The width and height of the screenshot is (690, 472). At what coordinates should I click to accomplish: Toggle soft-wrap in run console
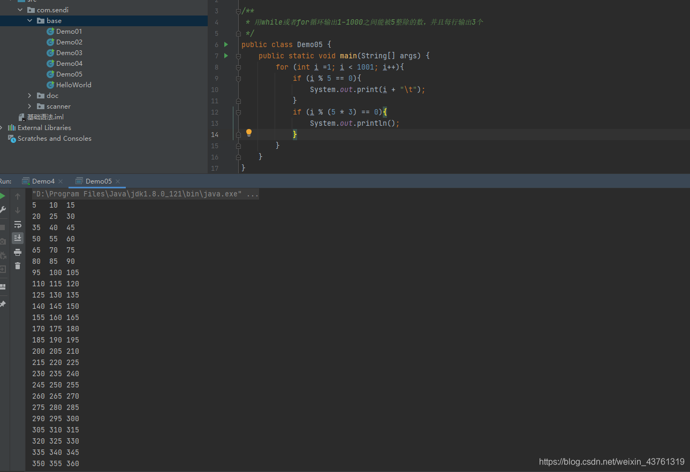18,224
